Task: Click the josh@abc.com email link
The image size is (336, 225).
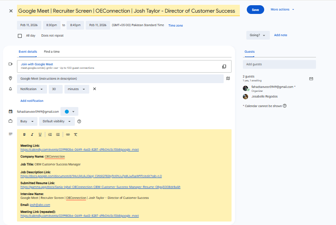Action: pyautogui.click(x=40, y=205)
